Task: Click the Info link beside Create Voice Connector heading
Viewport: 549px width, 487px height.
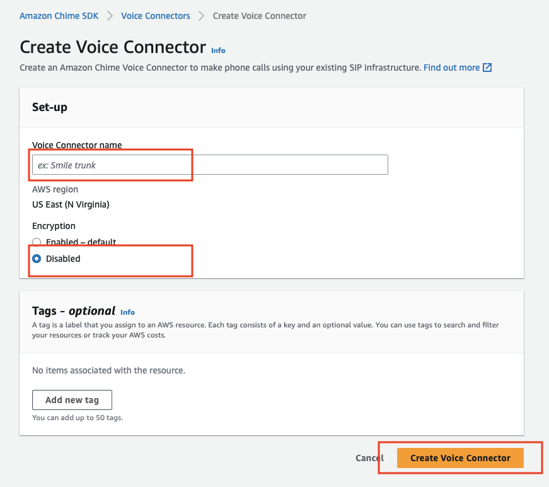Action: click(x=218, y=50)
